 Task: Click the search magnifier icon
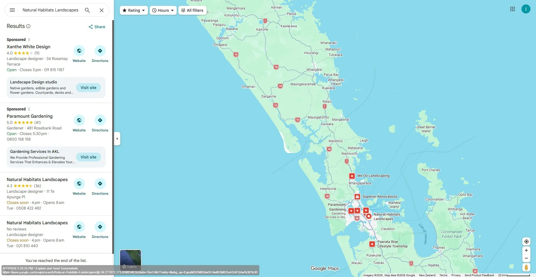(x=87, y=10)
